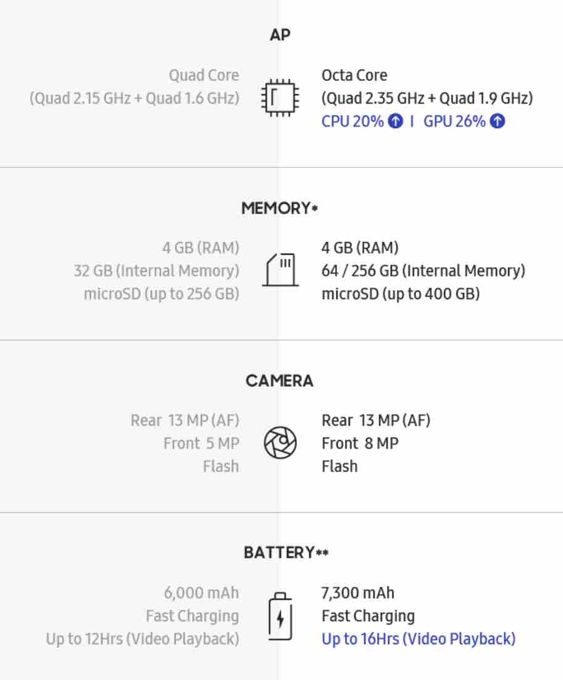This screenshot has width=563, height=680.
Task: Click the camera aperture icon
Action: [x=280, y=443]
